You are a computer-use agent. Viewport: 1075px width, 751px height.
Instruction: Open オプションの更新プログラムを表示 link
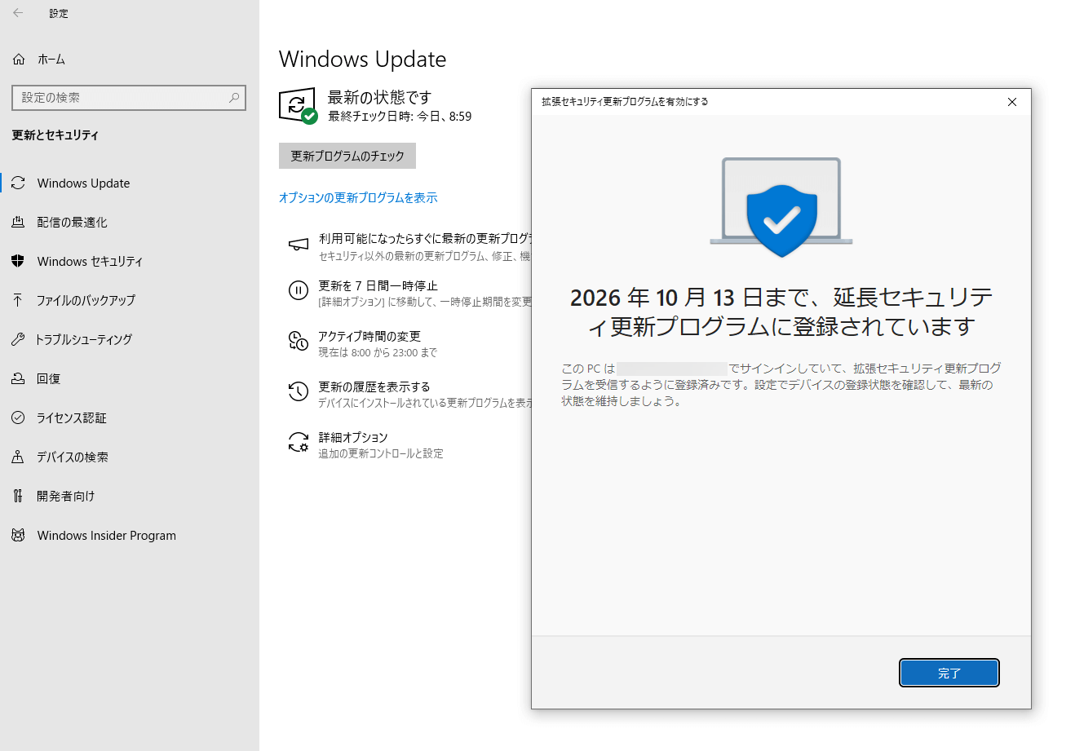(358, 198)
